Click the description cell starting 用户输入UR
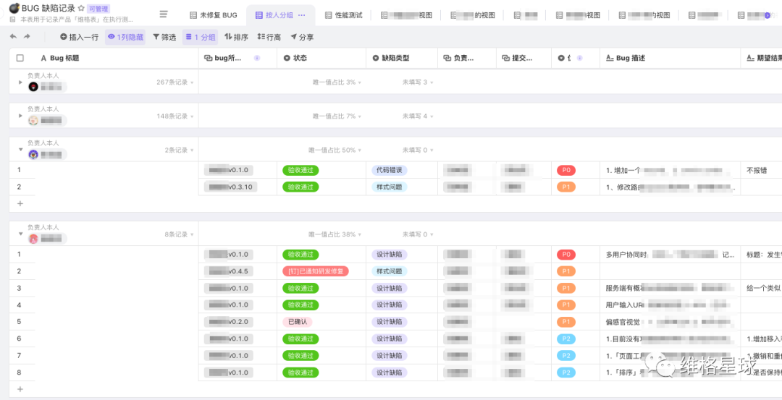782x400 pixels. 670,305
